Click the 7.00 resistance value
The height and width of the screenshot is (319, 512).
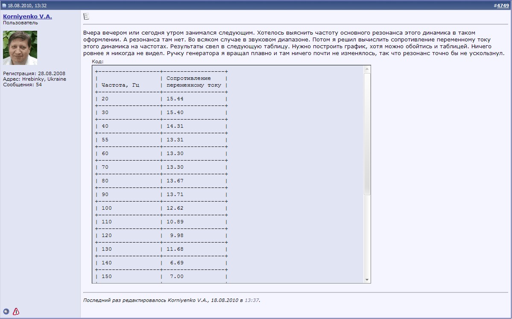pos(177,277)
